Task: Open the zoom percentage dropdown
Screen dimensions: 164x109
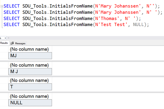Action: (x=5, y=38)
